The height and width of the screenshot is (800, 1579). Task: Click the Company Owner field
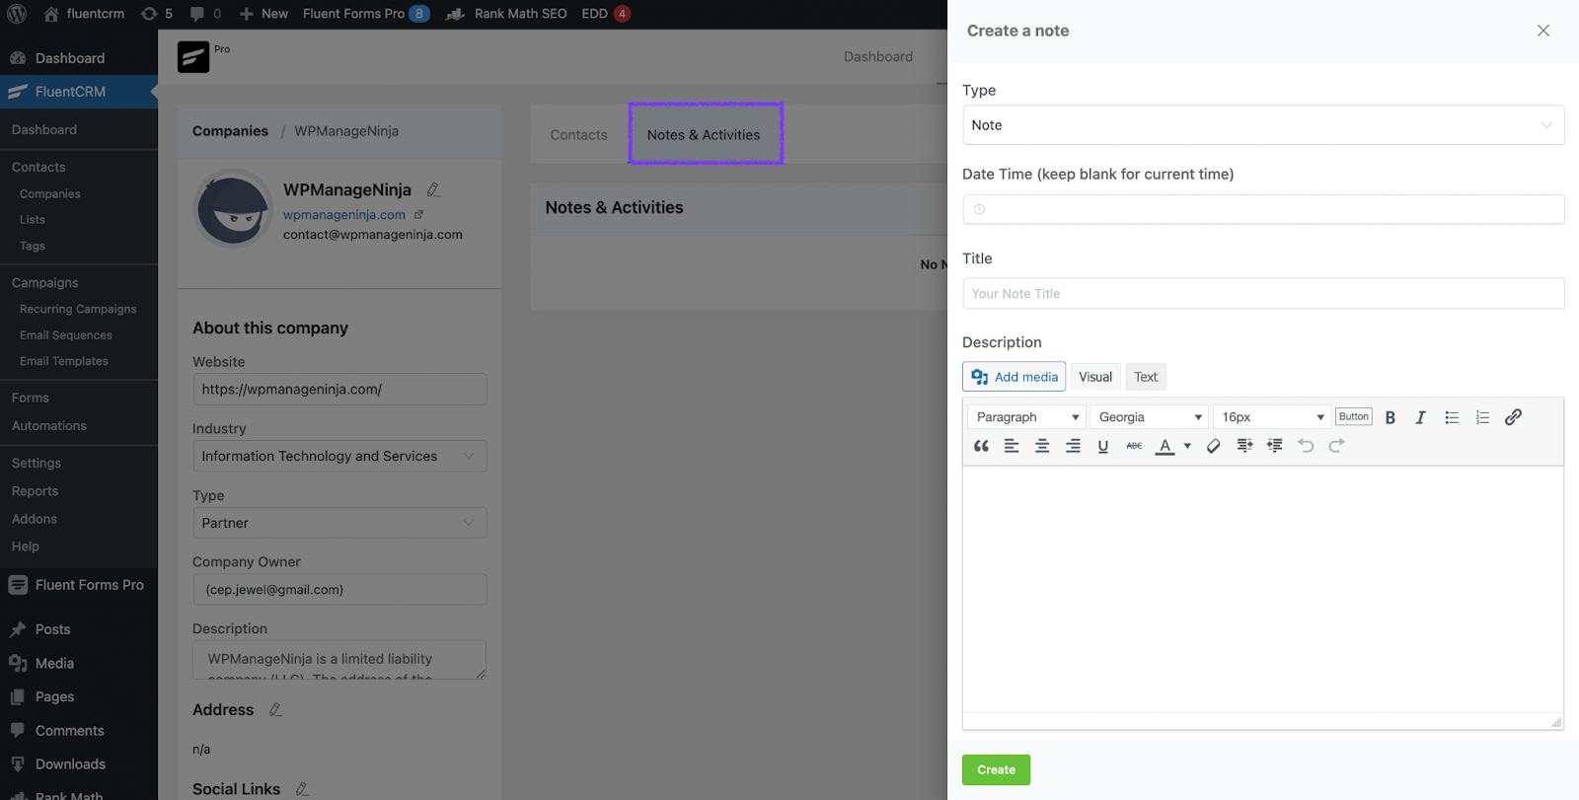(x=339, y=590)
